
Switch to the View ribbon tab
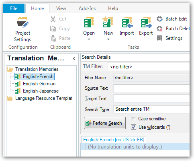(61, 8)
